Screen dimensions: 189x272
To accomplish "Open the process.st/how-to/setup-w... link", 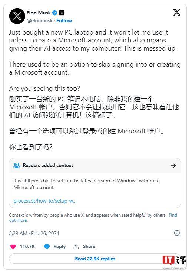I will click(45, 201).
